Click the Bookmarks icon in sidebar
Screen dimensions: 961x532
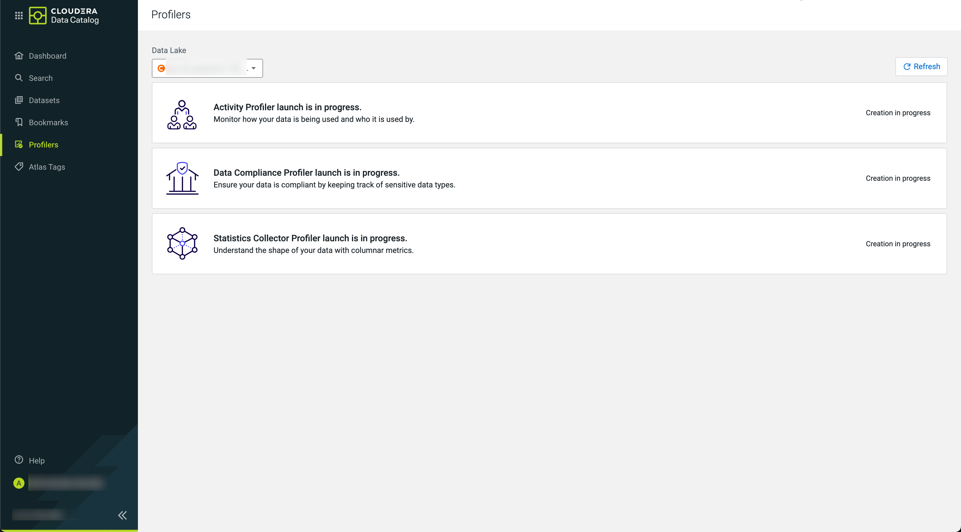19,122
